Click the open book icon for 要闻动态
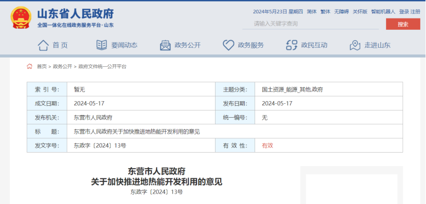Viewport: 426px width, 204px height. pyautogui.click(x=102, y=45)
